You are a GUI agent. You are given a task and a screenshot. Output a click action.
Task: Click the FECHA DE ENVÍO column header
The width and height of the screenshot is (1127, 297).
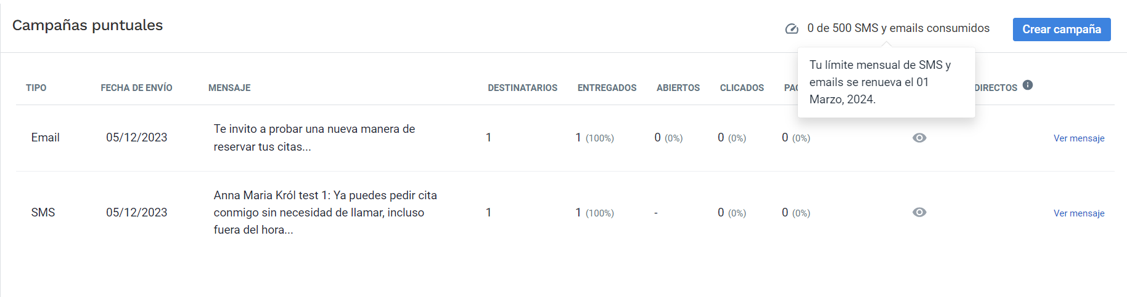coord(136,88)
